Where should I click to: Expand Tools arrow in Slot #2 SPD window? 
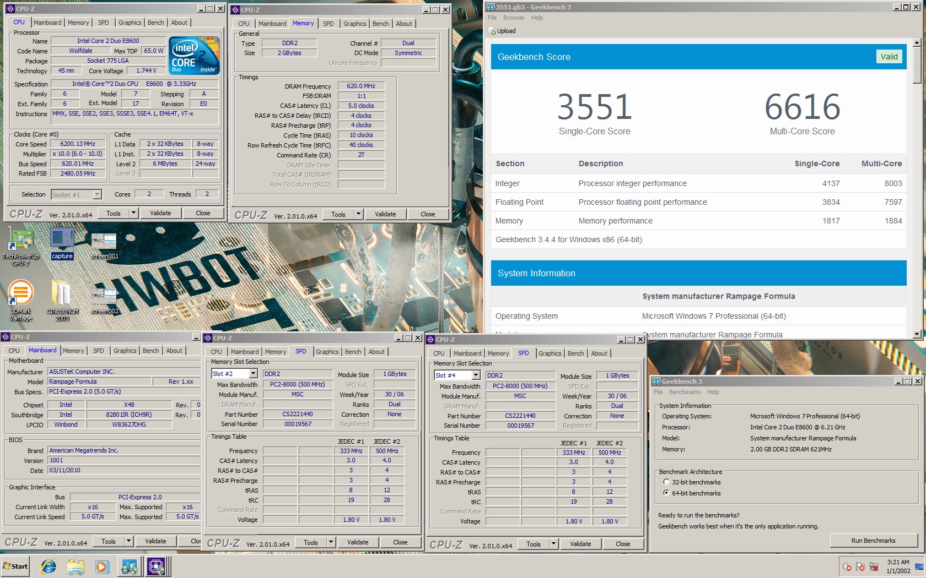pyautogui.click(x=331, y=542)
